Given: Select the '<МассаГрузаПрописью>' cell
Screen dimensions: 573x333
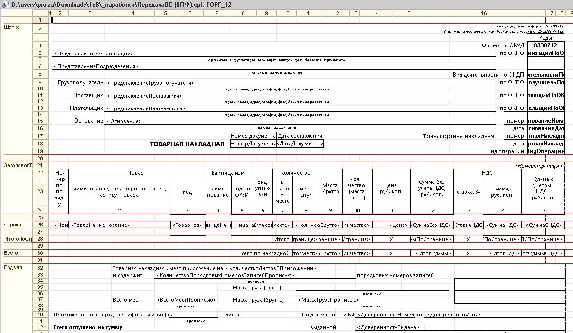Looking at the screenshot, I should pyautogui.click(x=328, y=300).
